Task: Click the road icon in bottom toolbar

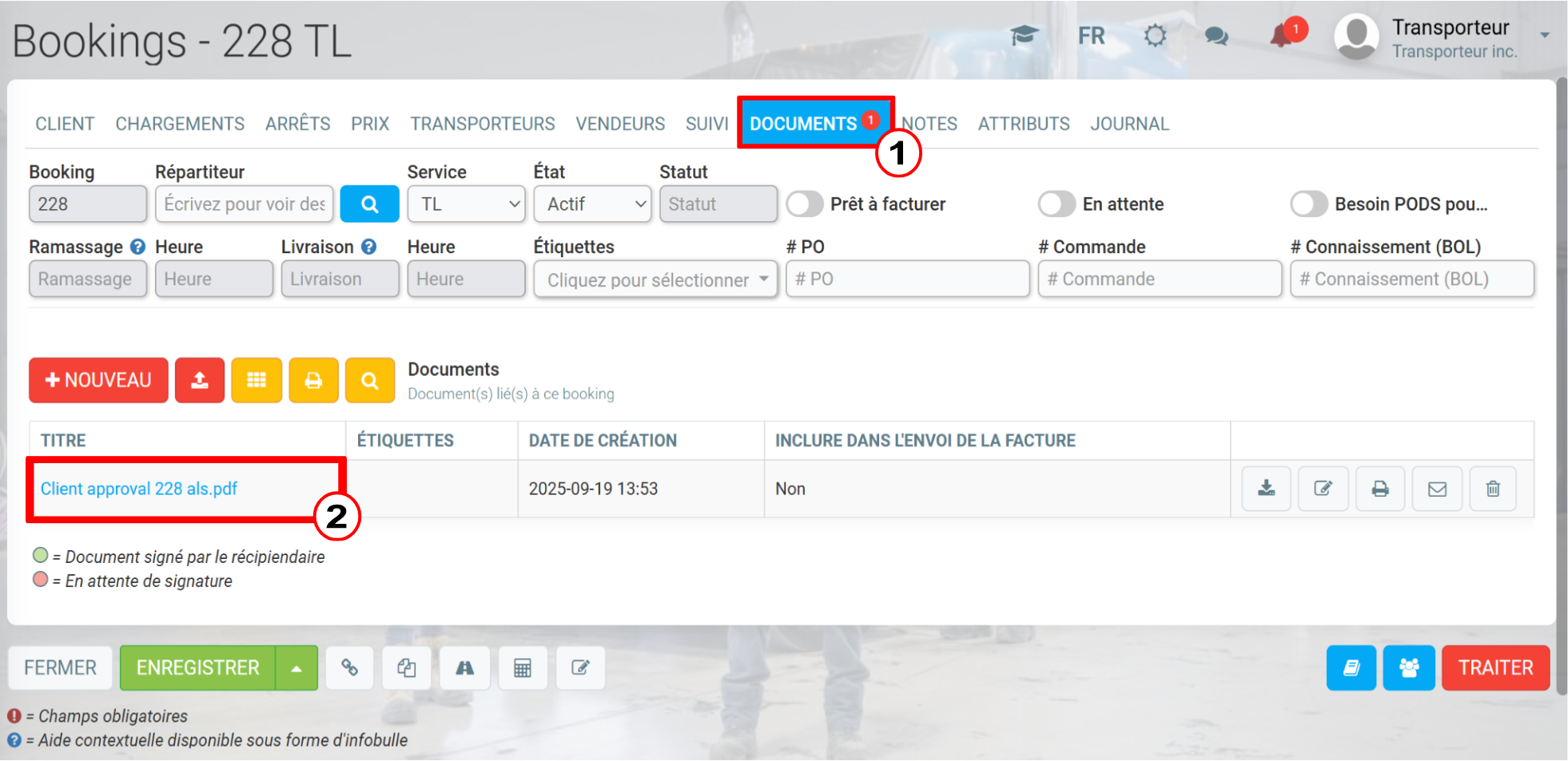Action: pyautogui.click(x=464, y=668)
